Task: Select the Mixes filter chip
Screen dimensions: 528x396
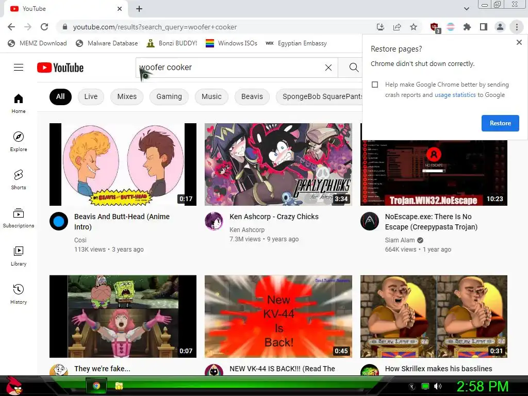Action: pos(127,96)
